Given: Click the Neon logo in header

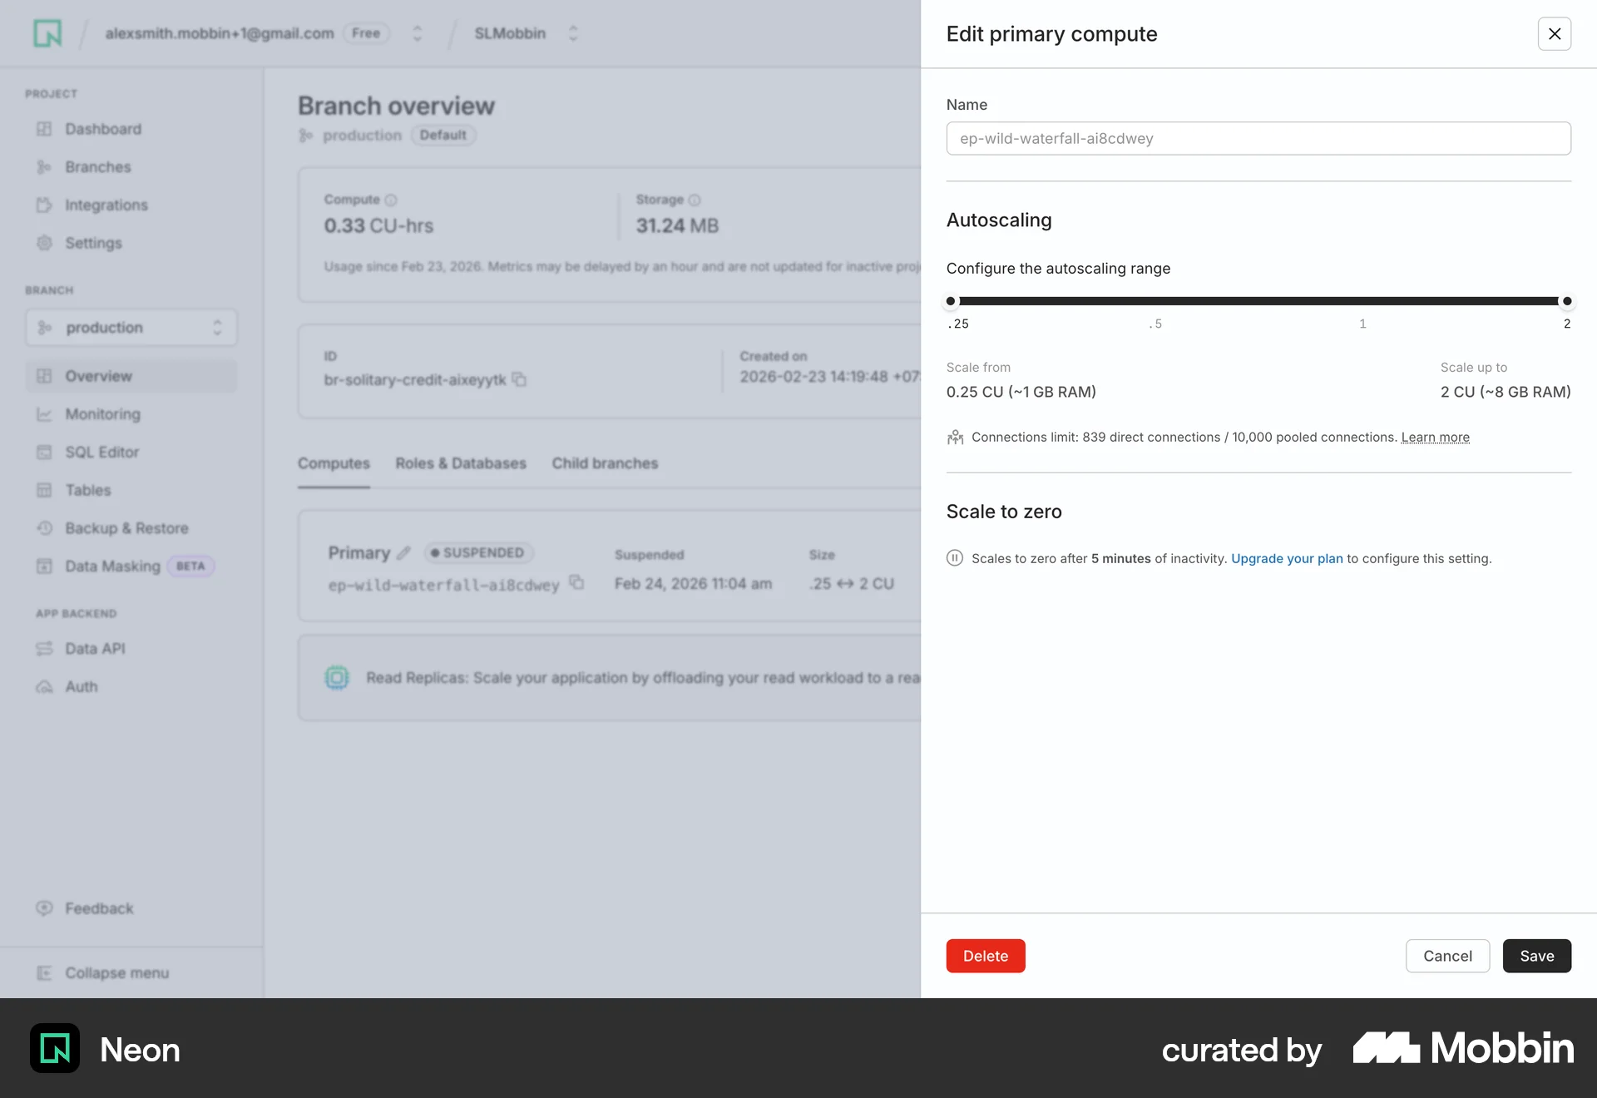Looking at the screenshot, I should tap(47, 33).
